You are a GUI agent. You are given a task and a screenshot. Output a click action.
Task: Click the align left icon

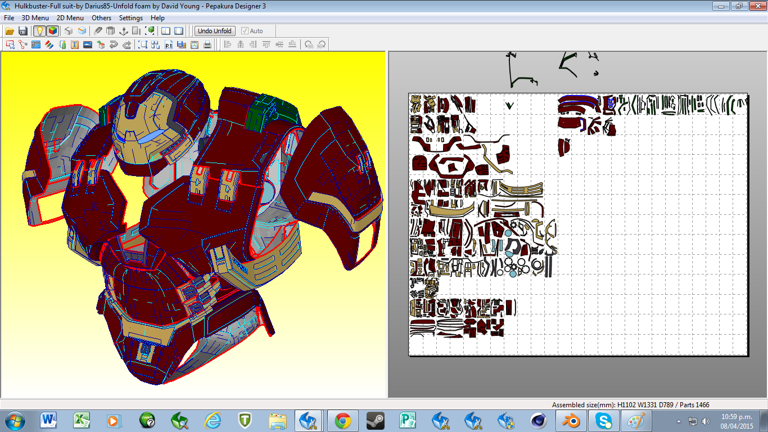(228, 44)
